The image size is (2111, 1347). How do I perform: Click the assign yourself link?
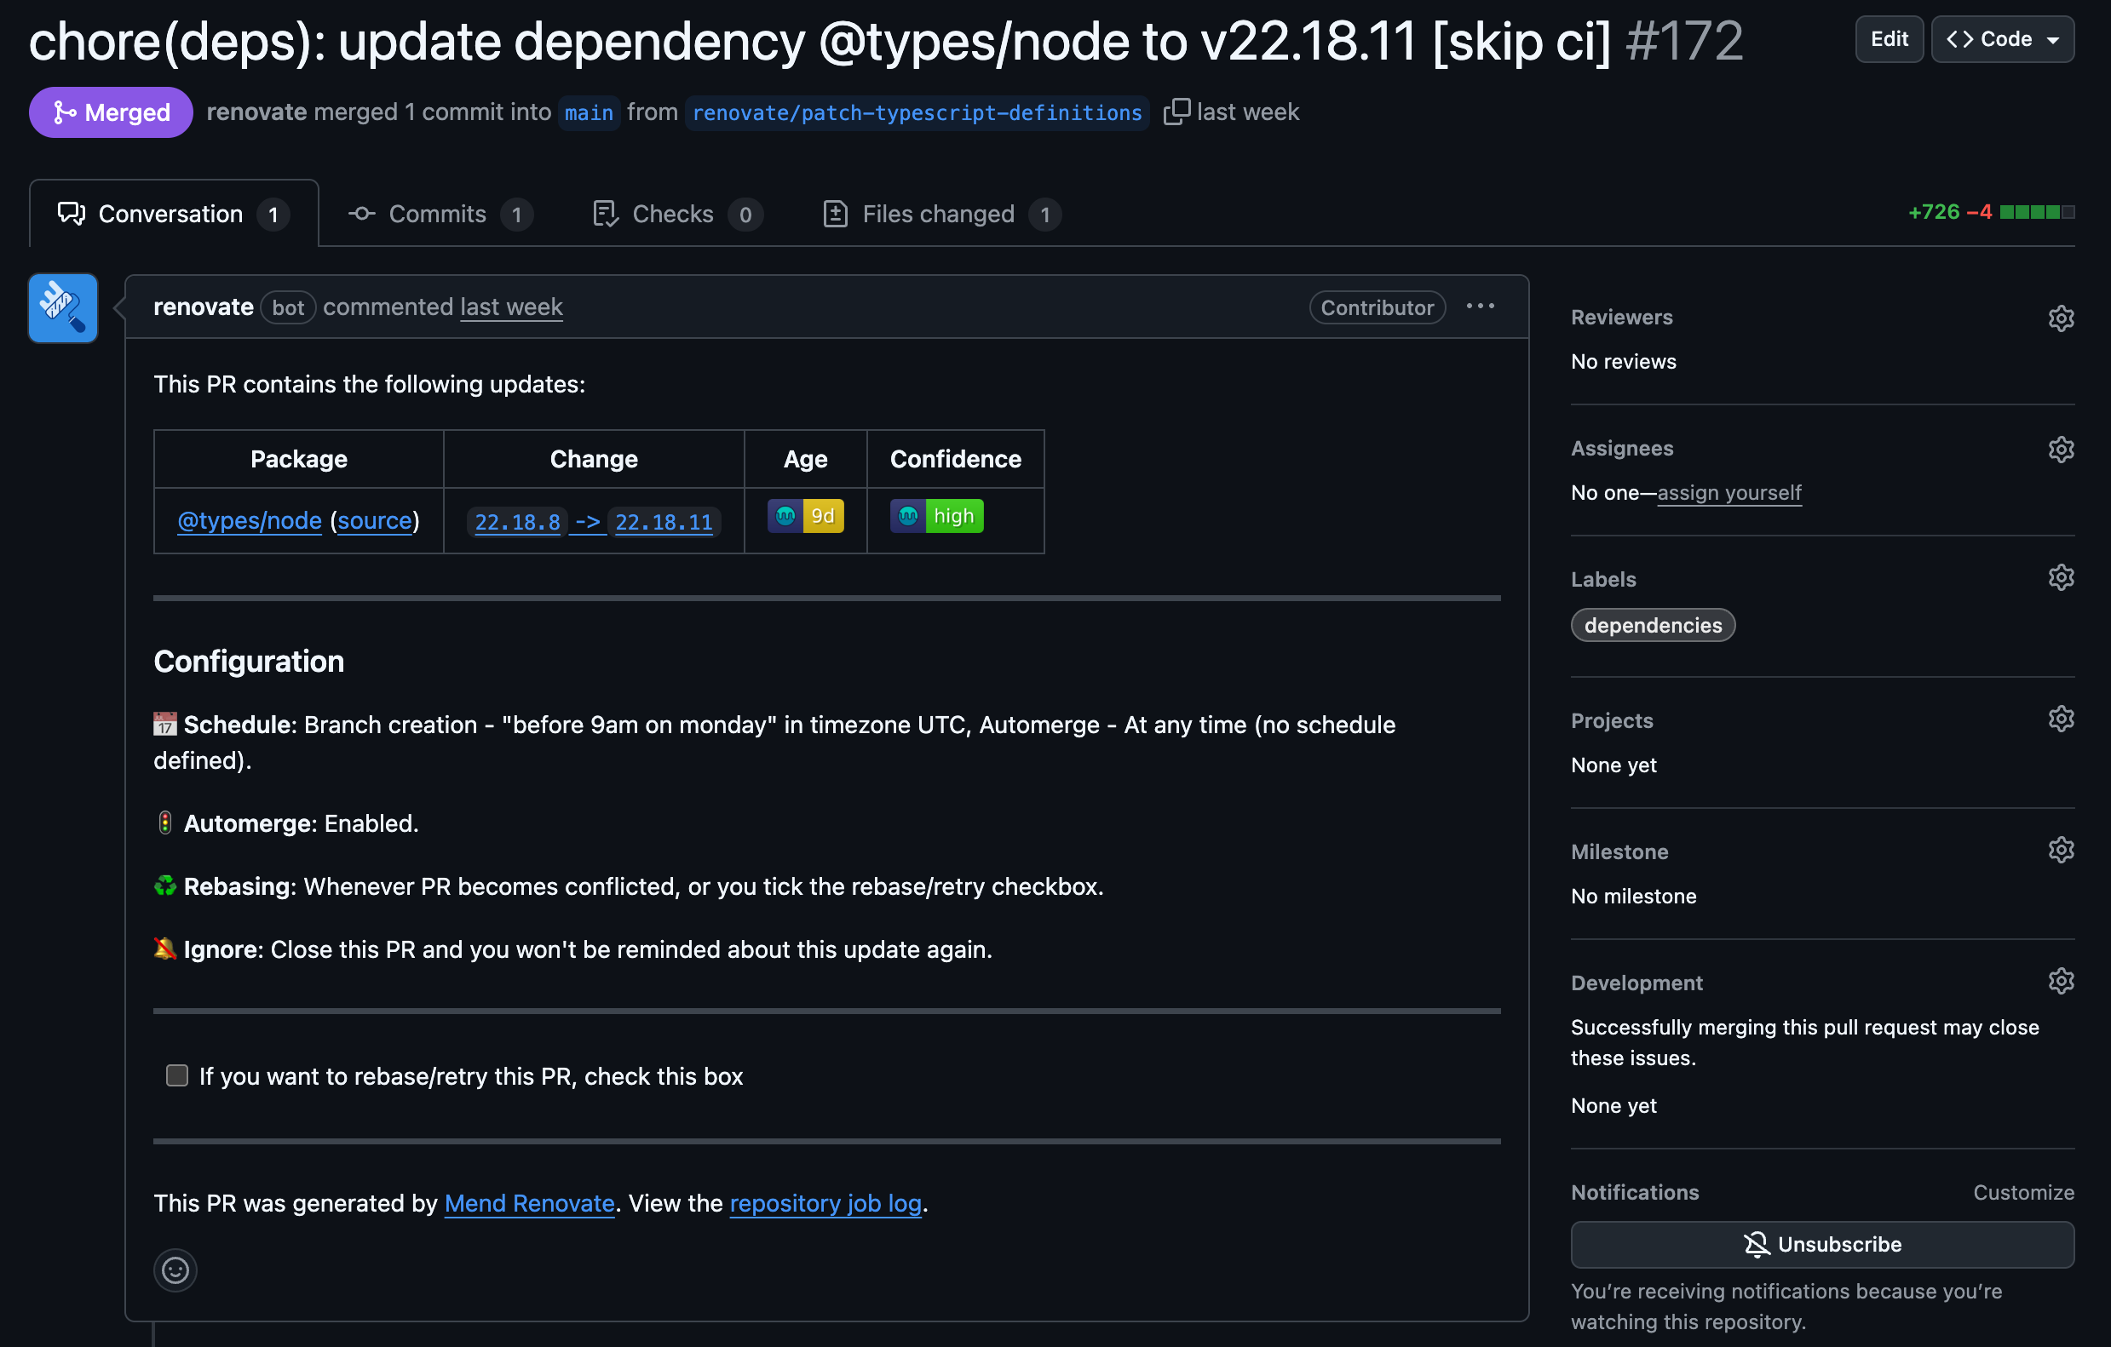[x=1728, y=492]
